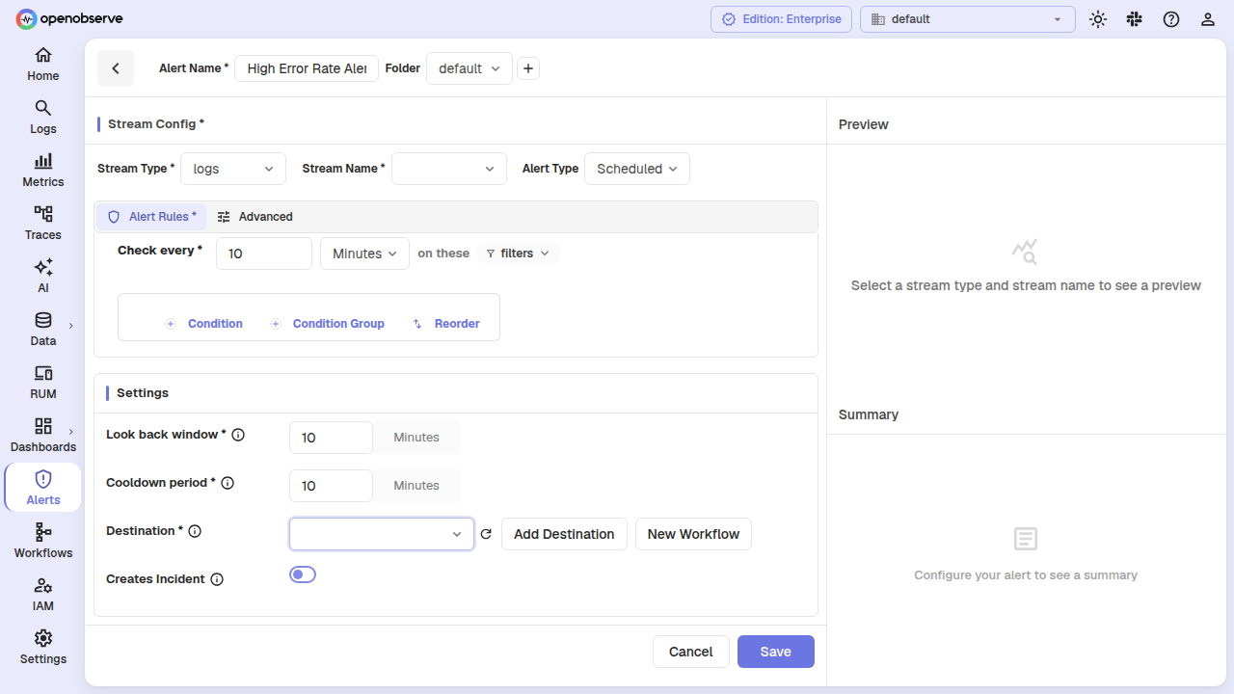Click the Reorder button
The width and height of the screenshot is (1234, 694).
[x=445, y=324]
